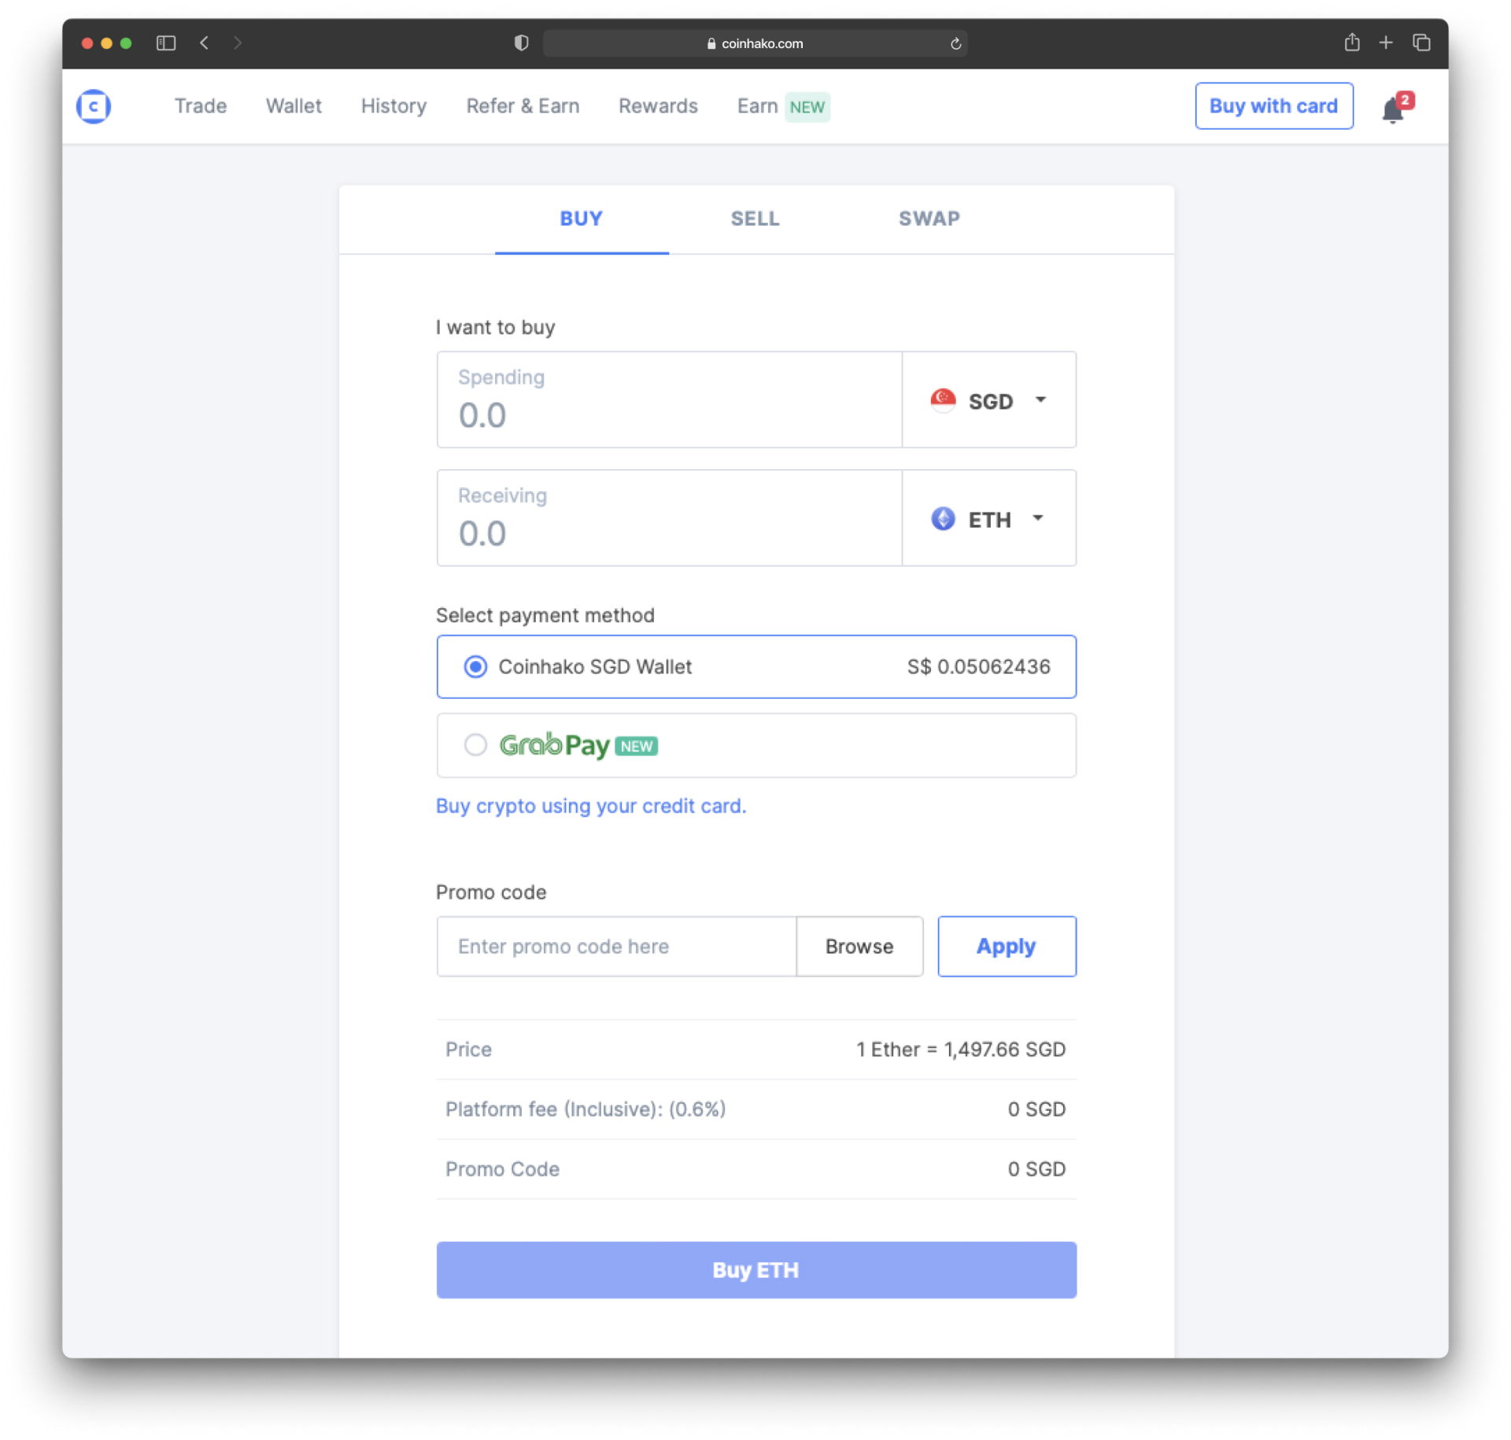
Task: Open the notifications bell icon
Action: [x=1393, y=109]
